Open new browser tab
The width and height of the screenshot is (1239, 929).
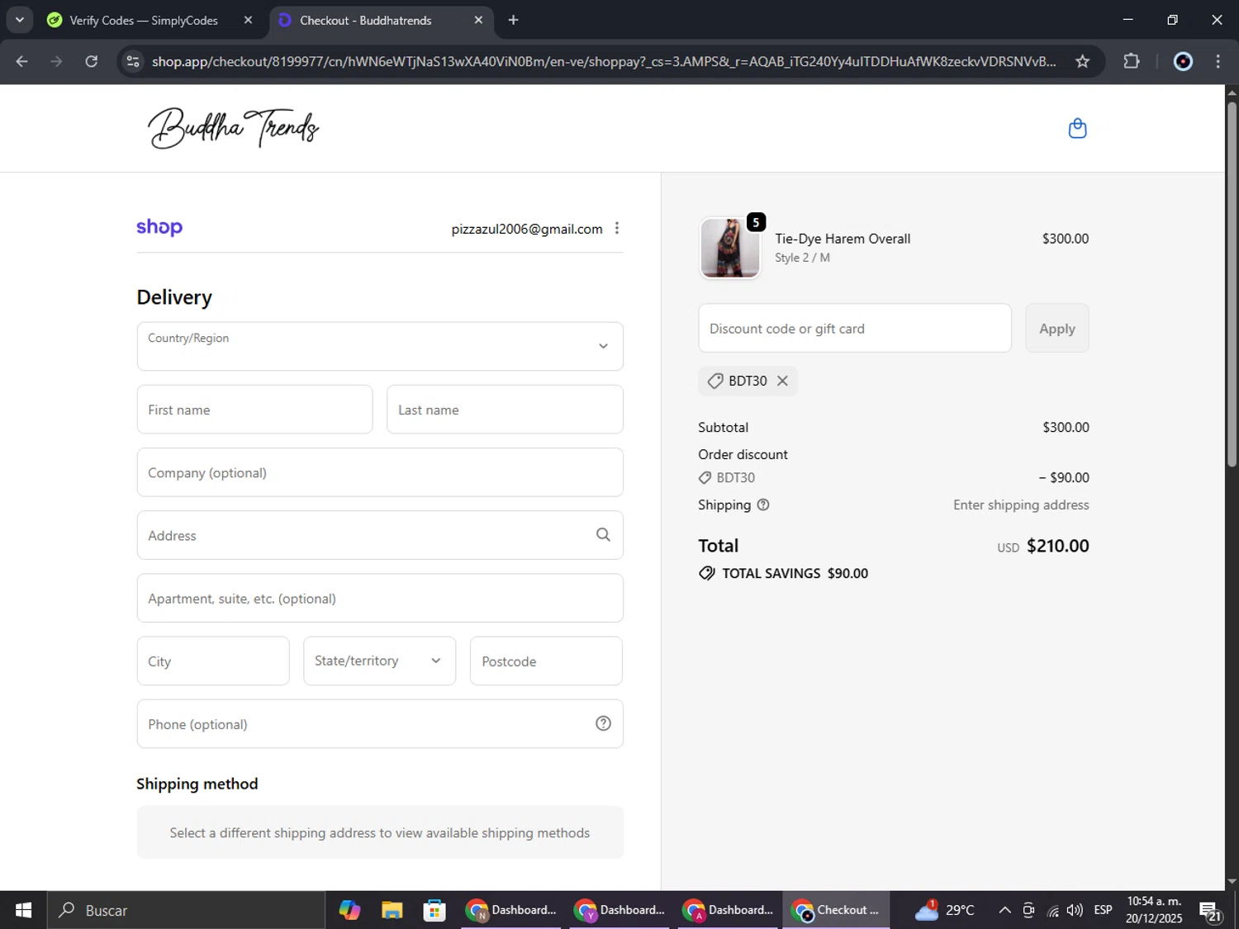513,20
